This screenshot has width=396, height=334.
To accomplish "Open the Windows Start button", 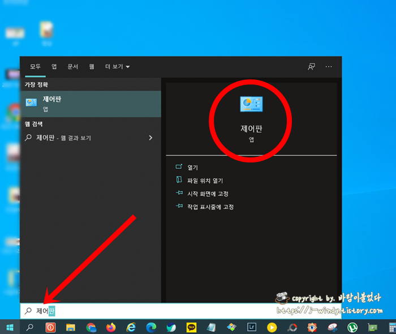I will pos(10,327).
